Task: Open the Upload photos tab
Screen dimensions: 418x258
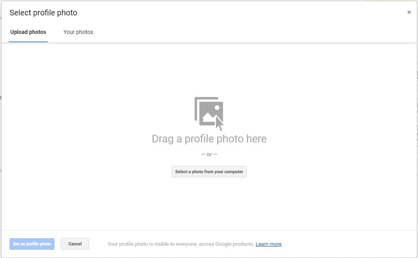Action: [x=28, y=32]
